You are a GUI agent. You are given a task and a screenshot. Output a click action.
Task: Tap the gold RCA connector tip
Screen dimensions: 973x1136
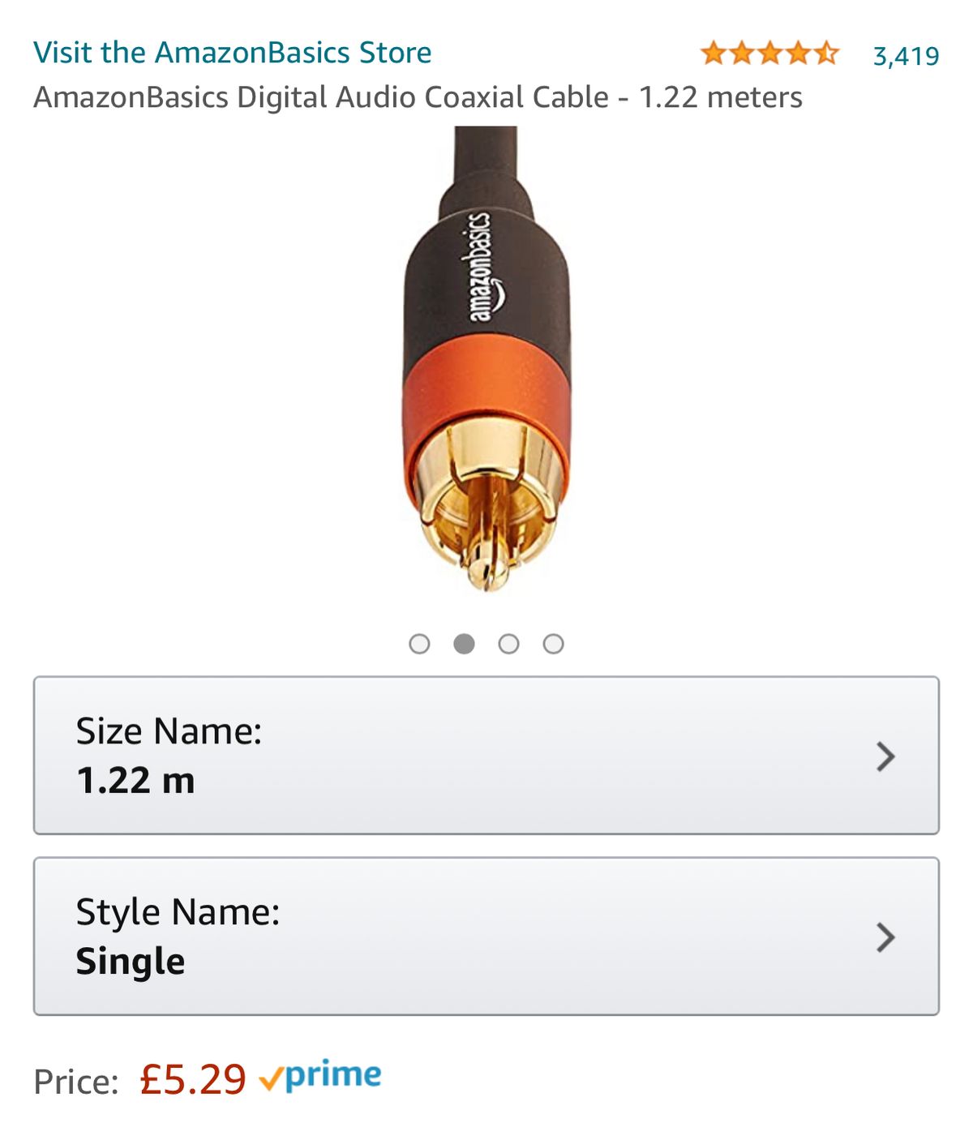point(486,568)
